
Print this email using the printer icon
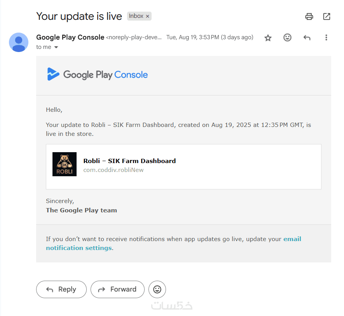pyautogui.click(x=309, y=16)
